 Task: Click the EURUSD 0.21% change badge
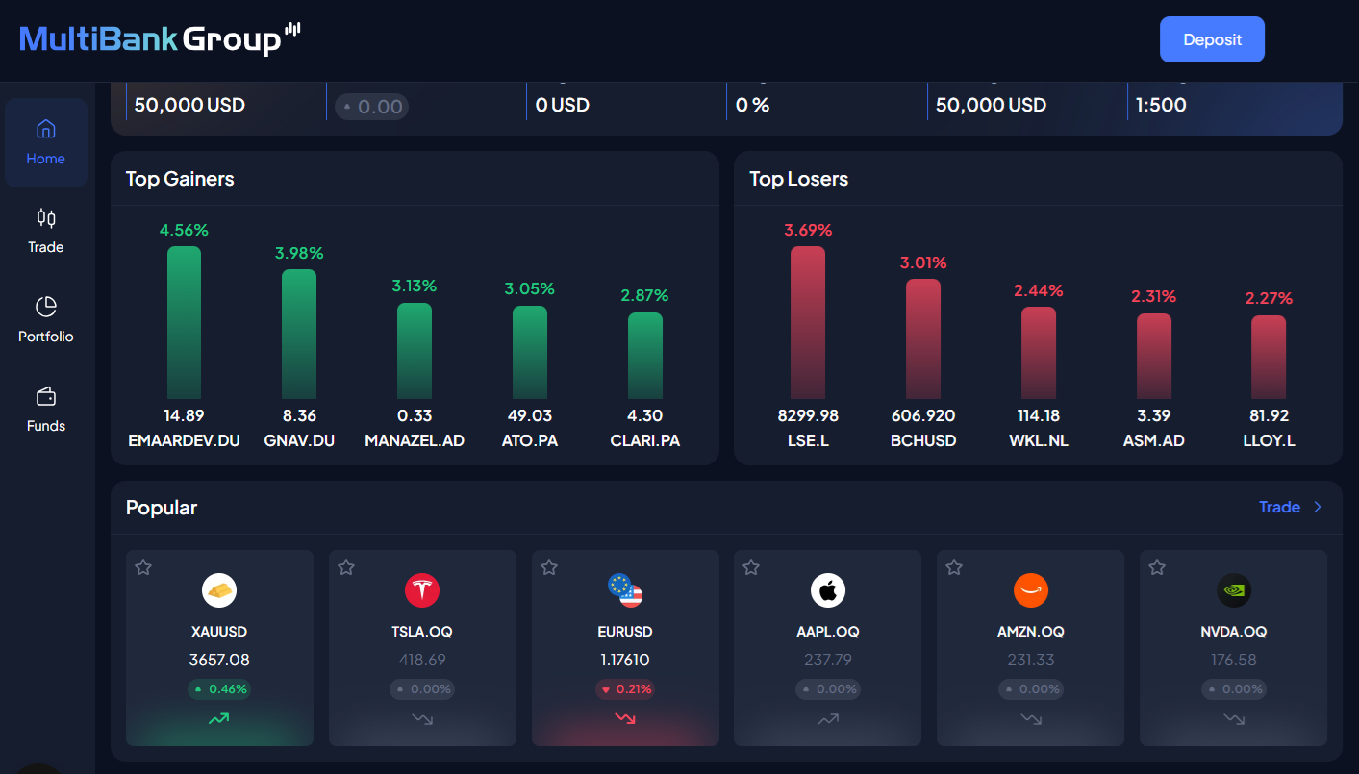click(625, 688)
